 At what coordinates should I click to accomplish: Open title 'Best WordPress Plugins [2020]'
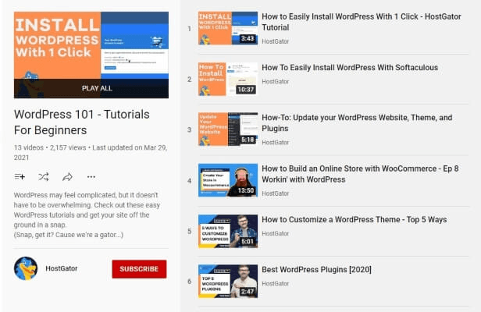click(316, 270)
